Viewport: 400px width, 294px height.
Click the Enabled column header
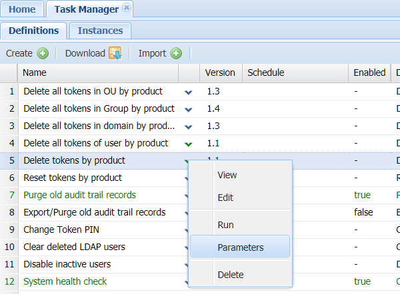[369, 73]
